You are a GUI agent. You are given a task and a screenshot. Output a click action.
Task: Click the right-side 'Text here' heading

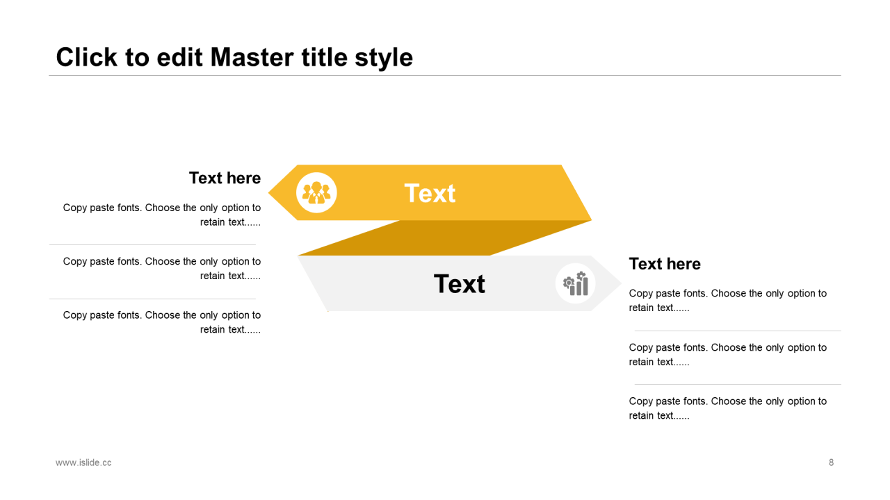(665, 264)
